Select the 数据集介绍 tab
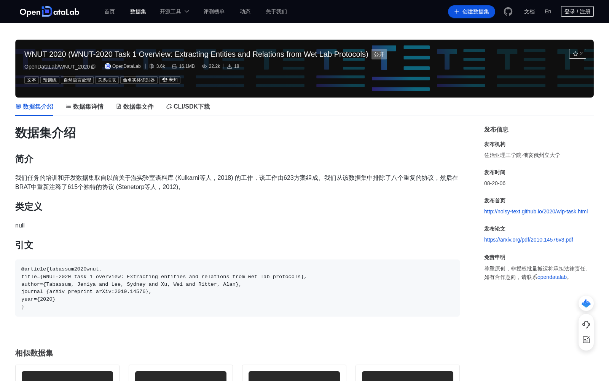The width and height of the screenshot is (609, 381). [34, 107]
